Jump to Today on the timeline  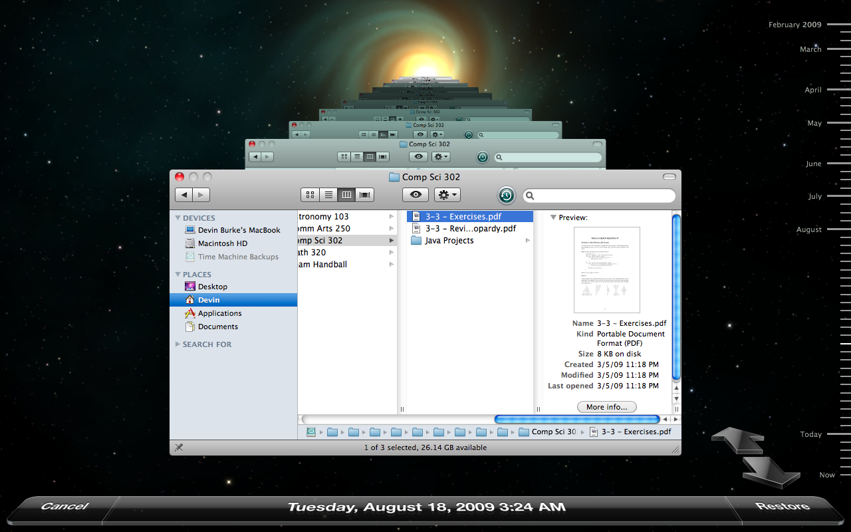tap(811, 434)
